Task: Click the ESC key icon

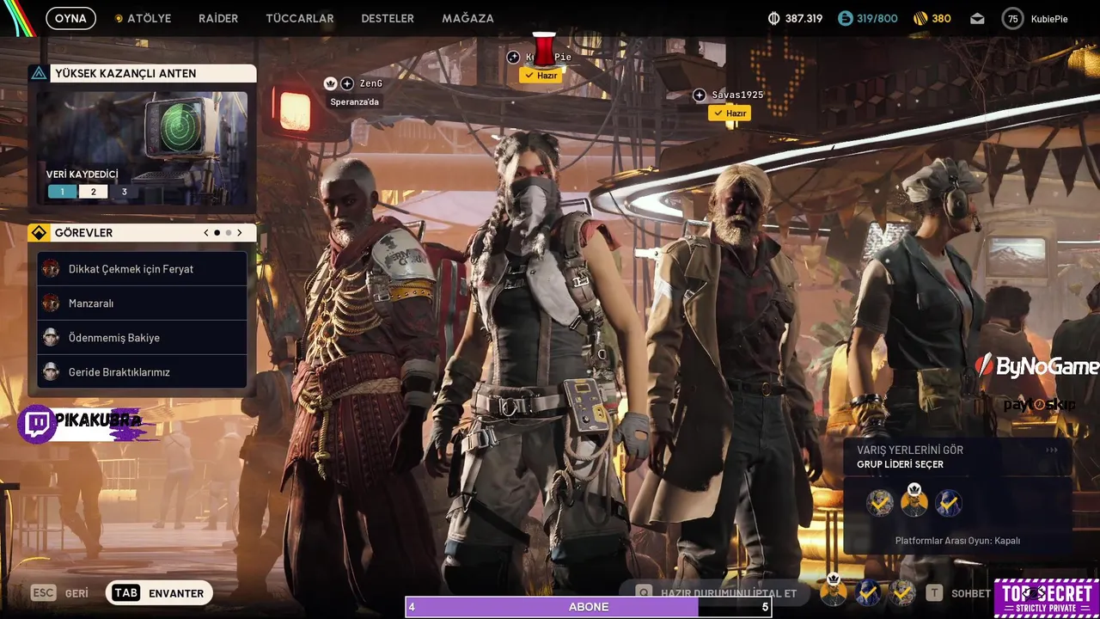Action: click(x=44, y=593)
